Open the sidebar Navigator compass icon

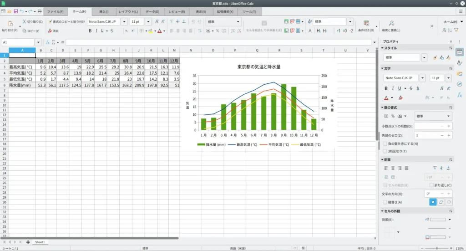click(x=460, y=84)
